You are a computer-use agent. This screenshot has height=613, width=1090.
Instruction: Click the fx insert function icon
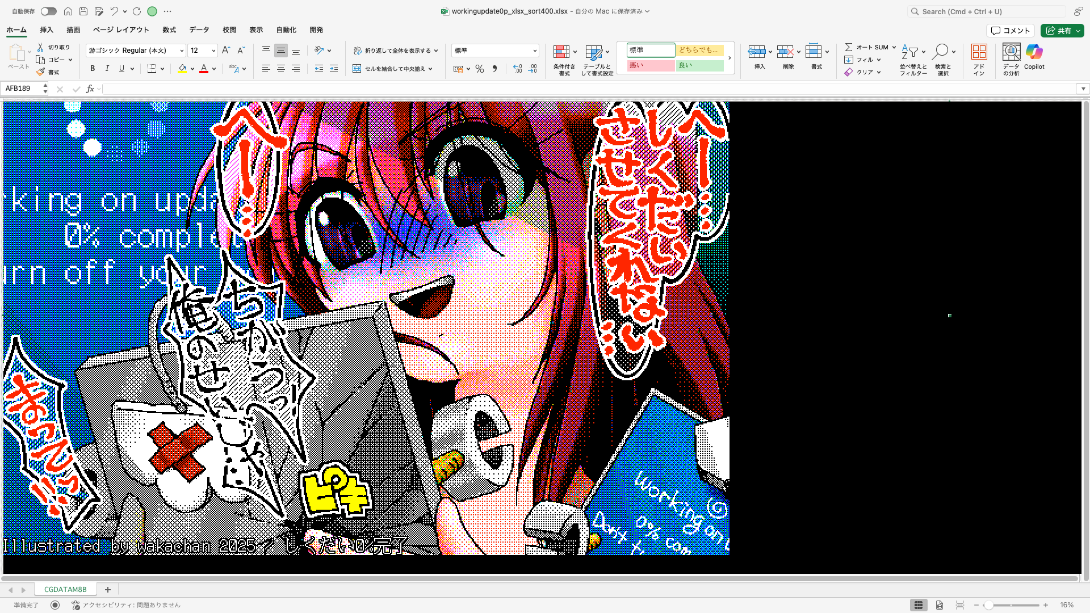[x=90, y=89]
